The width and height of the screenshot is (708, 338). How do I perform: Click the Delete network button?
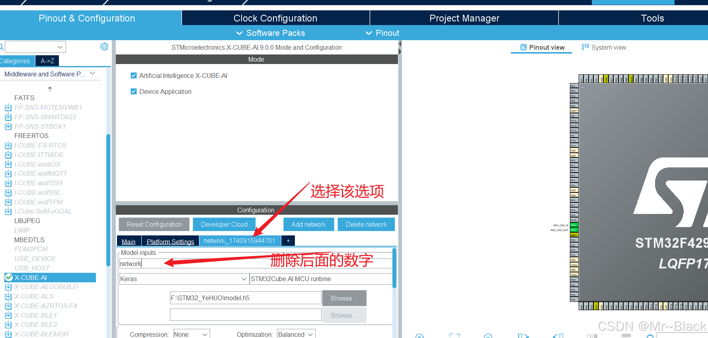[x=366, y=224]
